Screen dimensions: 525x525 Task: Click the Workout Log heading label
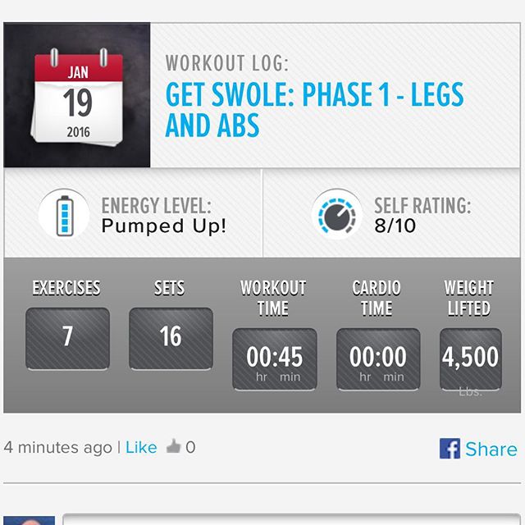pyautogui.click(x=226, y=63)
